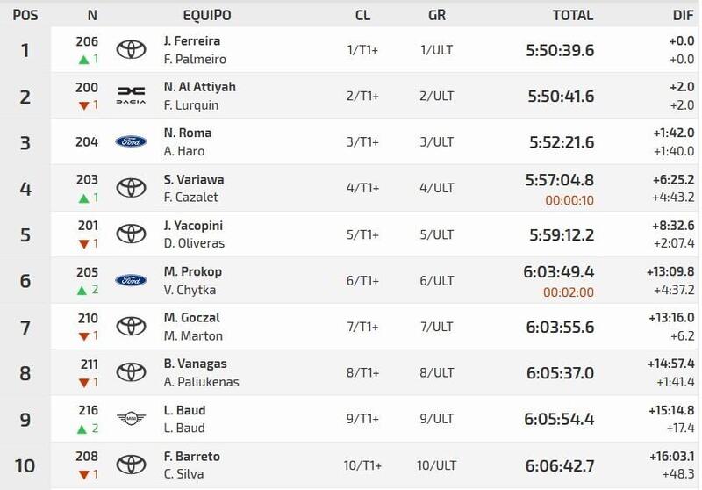The image size is (702, 490).
Task: Click the Toyota logo beside J. Ferreira
Action: 132,49
